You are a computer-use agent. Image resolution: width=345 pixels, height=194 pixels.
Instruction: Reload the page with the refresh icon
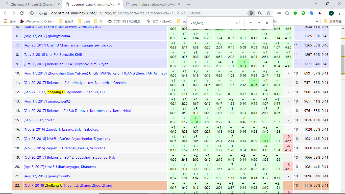tap(22, 13)
